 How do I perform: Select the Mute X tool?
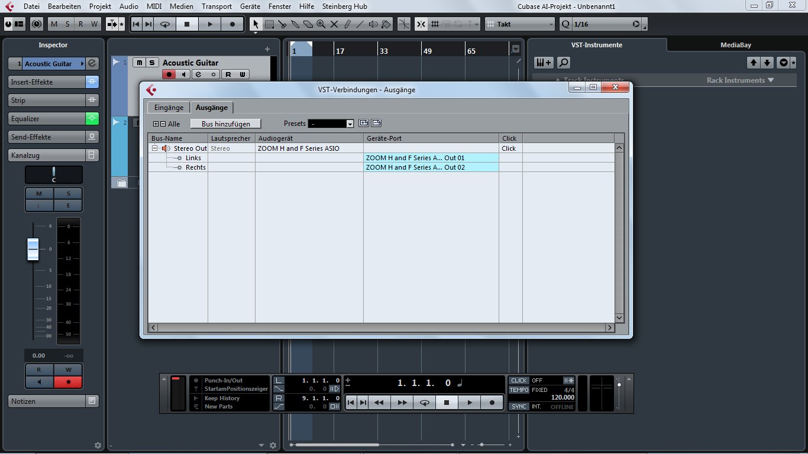[334, 24]
